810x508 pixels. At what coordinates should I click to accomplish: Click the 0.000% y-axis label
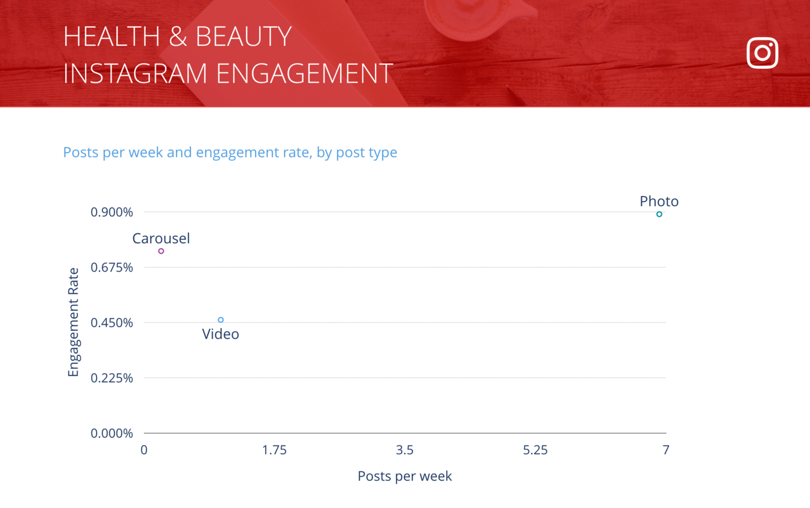coord(112,433)
